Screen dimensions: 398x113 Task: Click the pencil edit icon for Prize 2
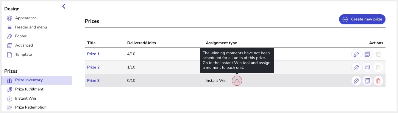point(356,67)
